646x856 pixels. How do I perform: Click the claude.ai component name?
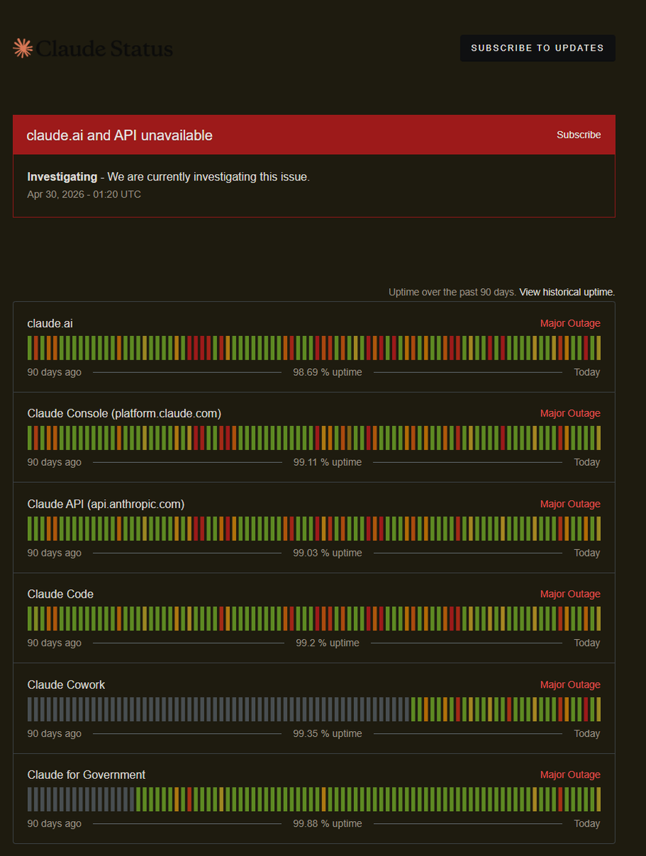[50, 323]
